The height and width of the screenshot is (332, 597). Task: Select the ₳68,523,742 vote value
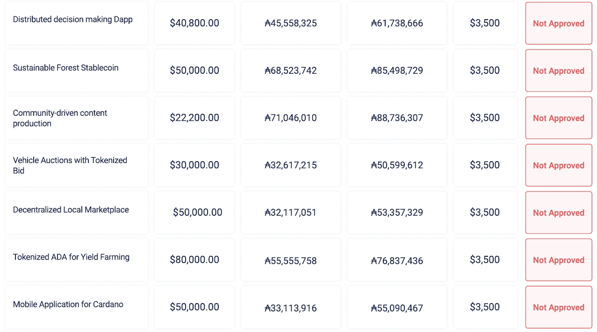click(x=291, y=71)
